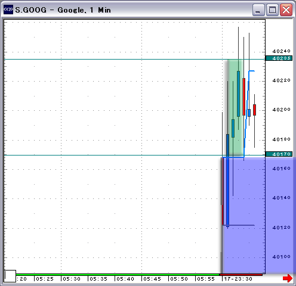The width and height of the screenshot is (296, 286).
Task: Select the 40170 price line label
Action: pyautogui.click(x=279, y=154)
